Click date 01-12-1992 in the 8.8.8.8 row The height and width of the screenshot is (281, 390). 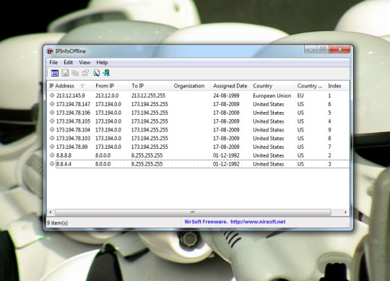226,155
